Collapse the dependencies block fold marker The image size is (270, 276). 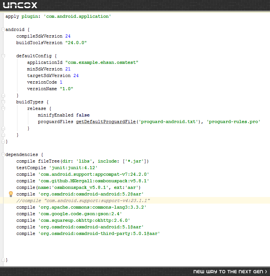3,155
